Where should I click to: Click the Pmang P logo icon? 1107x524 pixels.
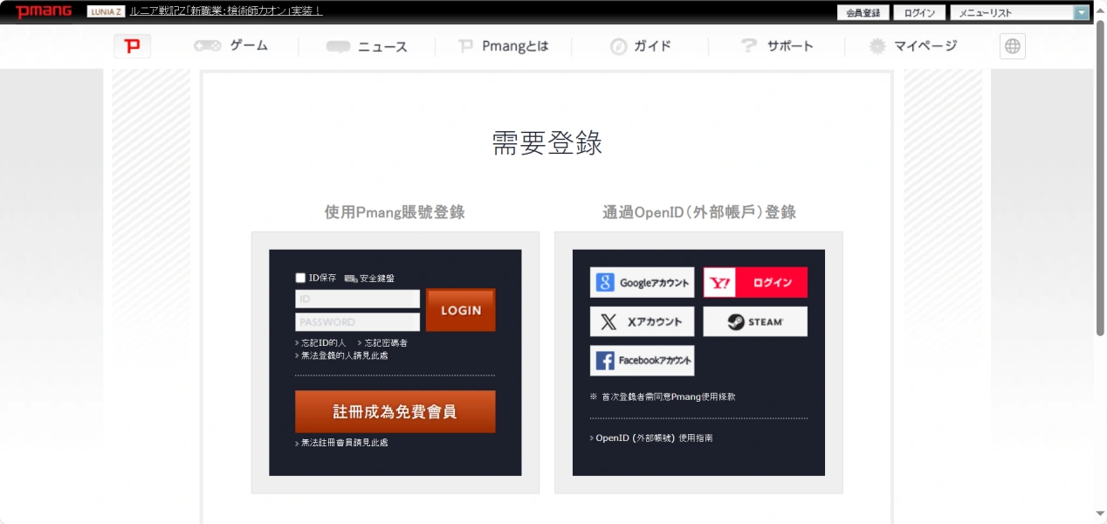click(x=133, y=46)
